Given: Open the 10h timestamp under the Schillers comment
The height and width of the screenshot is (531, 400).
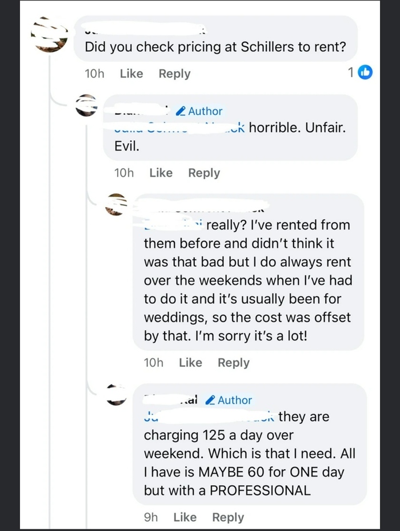Looking at the screenshot, I should (x=94, y=74).
